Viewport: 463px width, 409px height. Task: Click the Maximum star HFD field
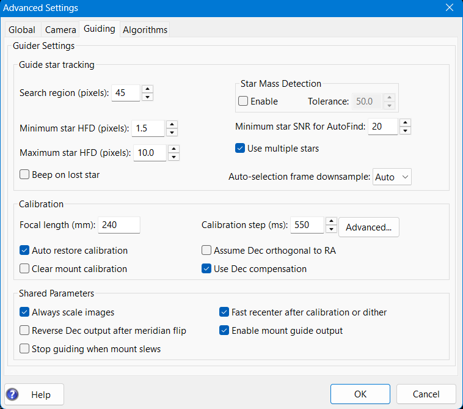point(150,153)
